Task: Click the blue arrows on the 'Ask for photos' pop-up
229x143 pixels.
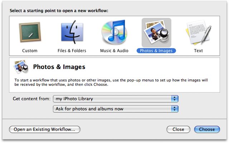Action: click(175, 109)
